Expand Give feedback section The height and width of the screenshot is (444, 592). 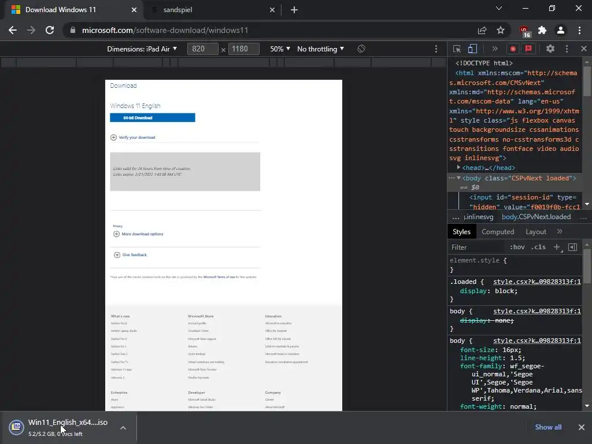[130, 255]
